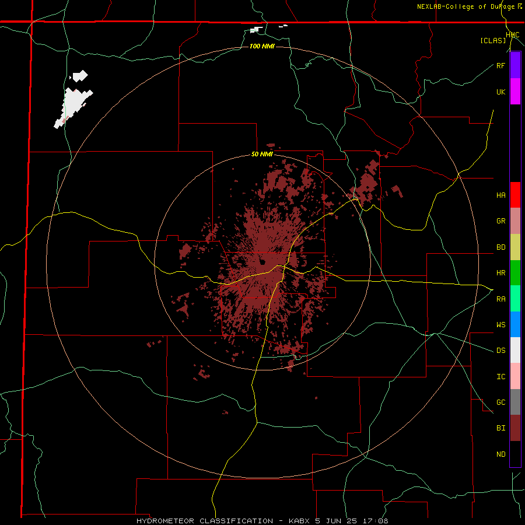The image size is (525, 525).
Task: Pick the DS white legend swatch
Action: [x=515, y=350]
